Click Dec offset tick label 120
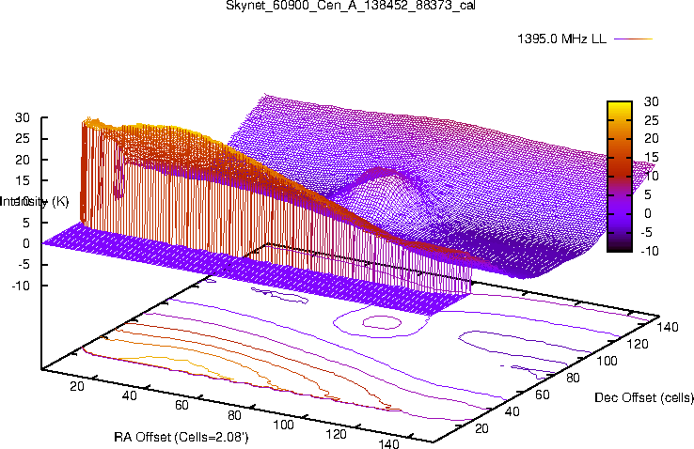The height and width of the screenshot is (449, 694). point(638,344)
